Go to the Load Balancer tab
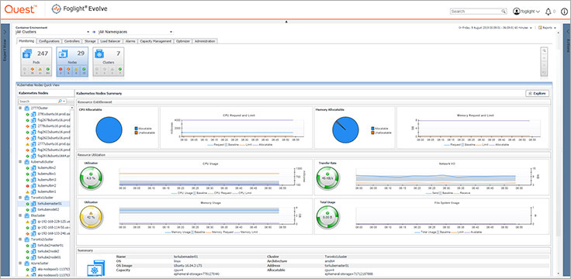The height and width of the screenshot is (279, 571). (x=110, y=41)
